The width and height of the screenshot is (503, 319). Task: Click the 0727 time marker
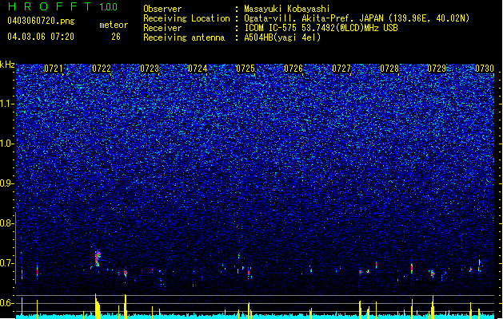(x=341, y=69)
